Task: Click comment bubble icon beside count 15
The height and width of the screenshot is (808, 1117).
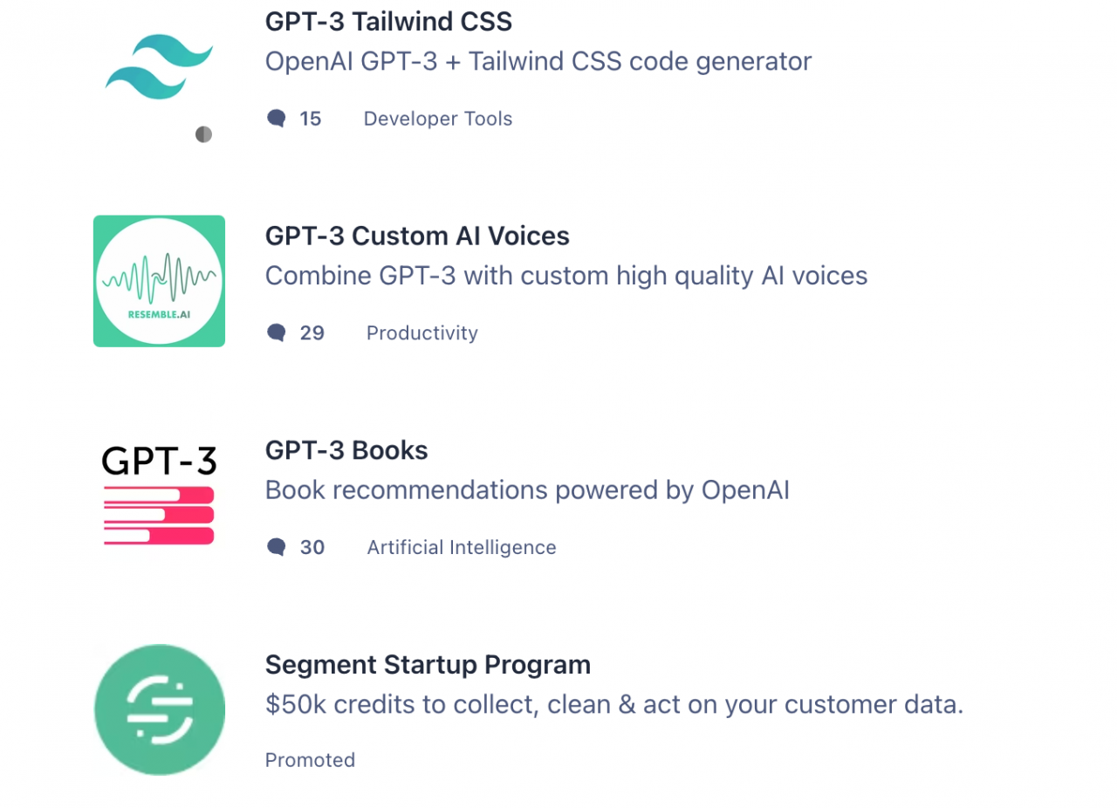Action: [x=277, y=119]
